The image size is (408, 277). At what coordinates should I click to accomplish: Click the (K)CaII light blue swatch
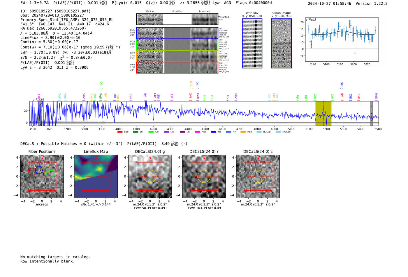click(x=259, y=132)
